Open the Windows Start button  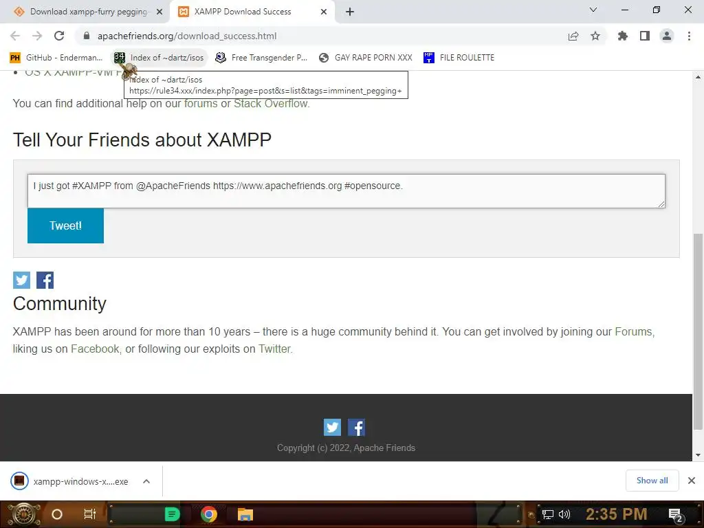pos(23,514)
